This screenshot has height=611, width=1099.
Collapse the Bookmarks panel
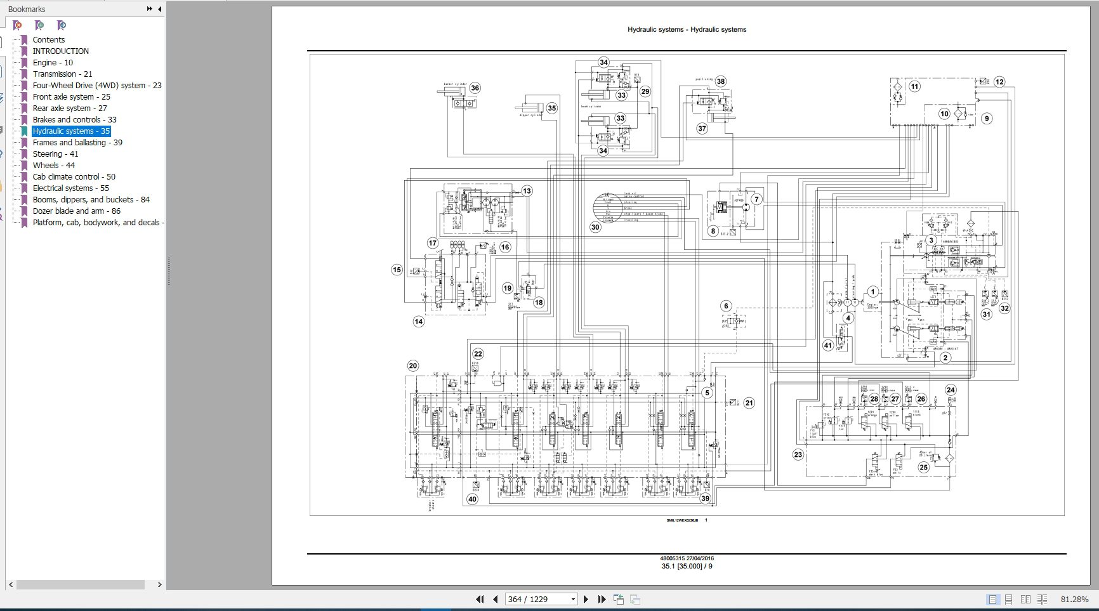pyautogui.click(x=159, y=9)
